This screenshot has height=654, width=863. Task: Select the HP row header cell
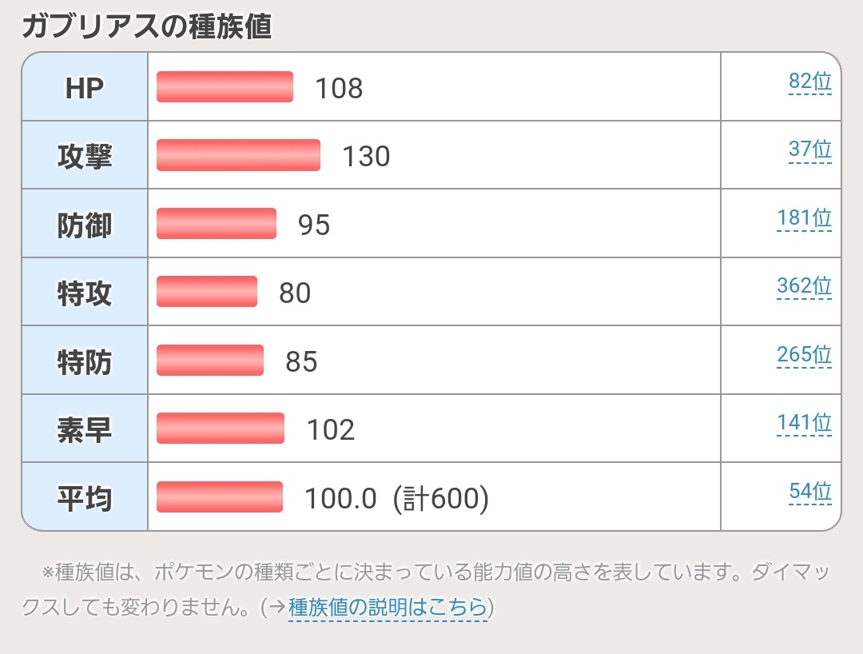coord(85,87)
